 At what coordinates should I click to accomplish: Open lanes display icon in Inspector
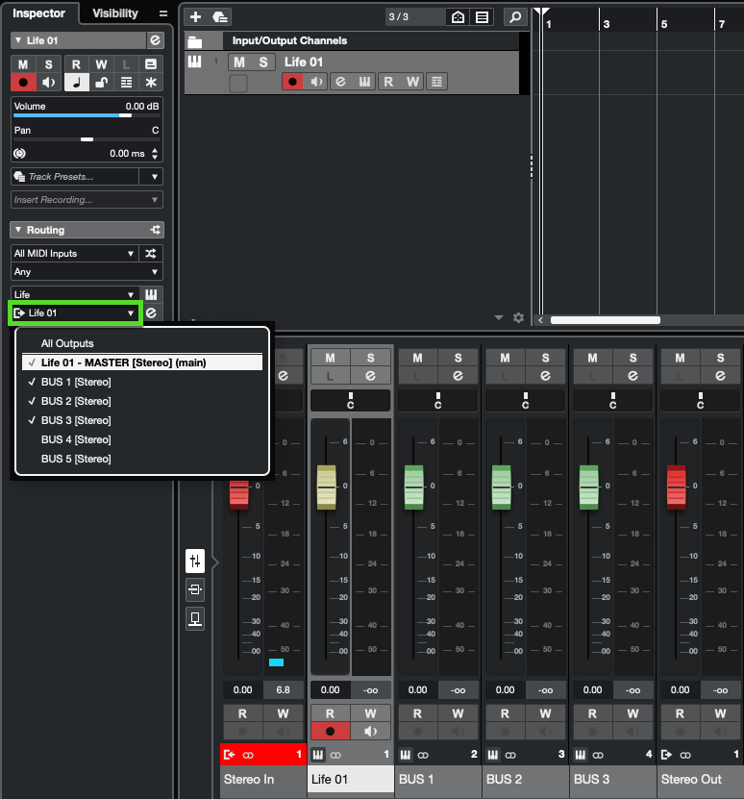tap(126, 82)
